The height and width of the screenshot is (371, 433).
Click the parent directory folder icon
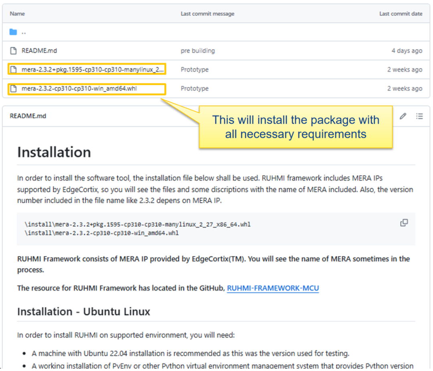pos(13,32)
